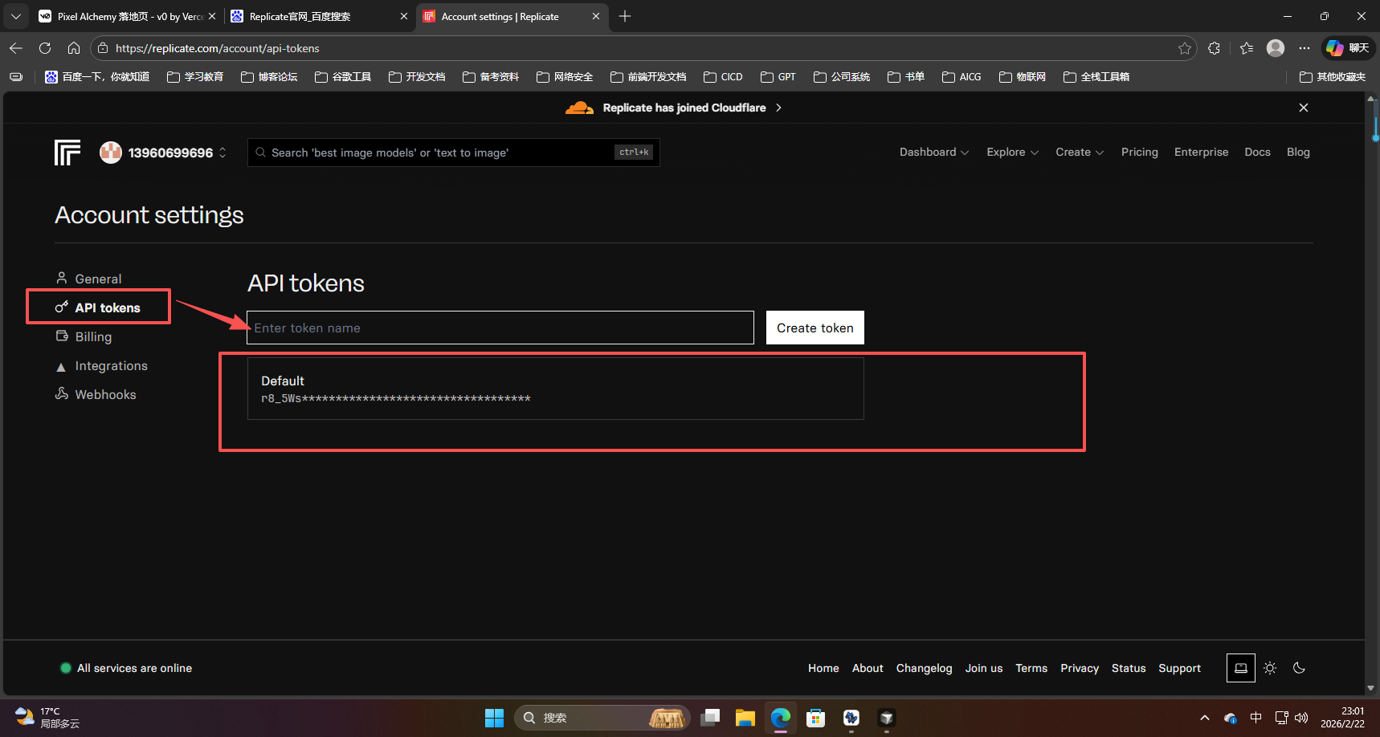
Task: Open the Support footer link
Action: [1179, 668]
